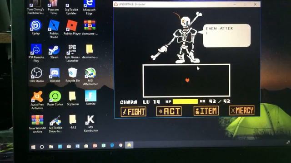
Task: Select Roblox Player icon
Action: [72, 27]
